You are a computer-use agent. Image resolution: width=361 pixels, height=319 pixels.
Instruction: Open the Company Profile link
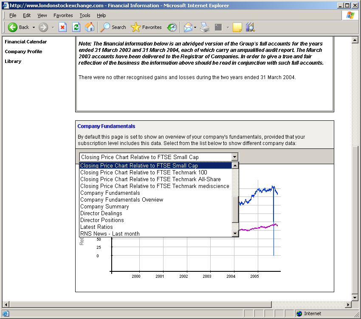click(23, 51)
